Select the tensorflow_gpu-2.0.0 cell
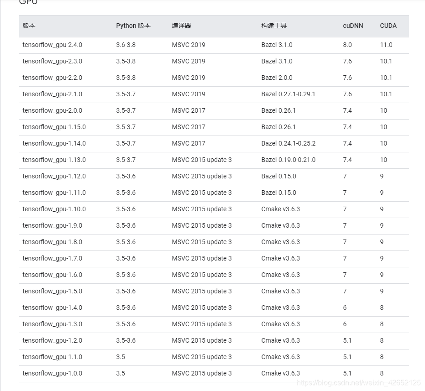This screenshot has height=391, width=425. pyautogui.click(x=52, y=110)
